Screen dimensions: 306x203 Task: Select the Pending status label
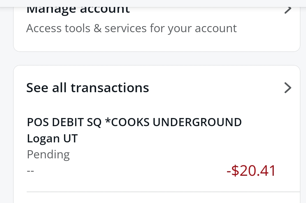click(48, 155)
